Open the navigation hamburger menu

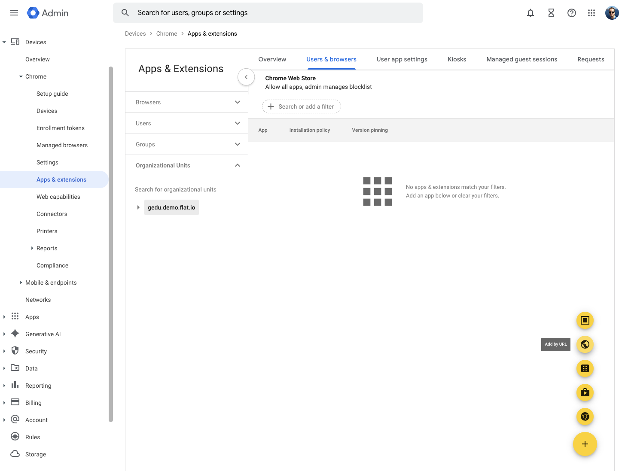pos(14,13)
